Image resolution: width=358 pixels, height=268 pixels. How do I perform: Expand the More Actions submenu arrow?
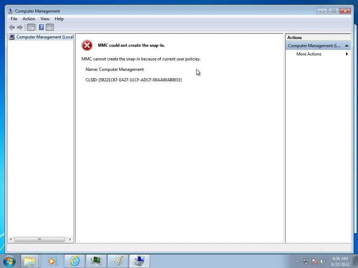347,54
